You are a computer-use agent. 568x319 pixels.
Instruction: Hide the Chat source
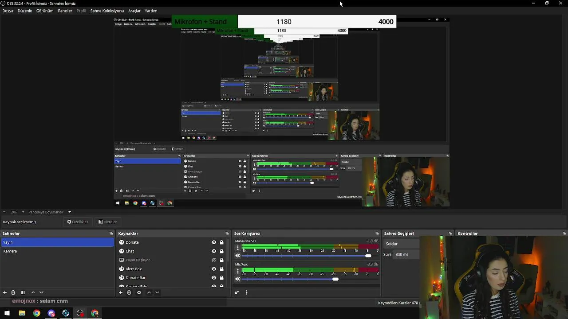[214, 251]
